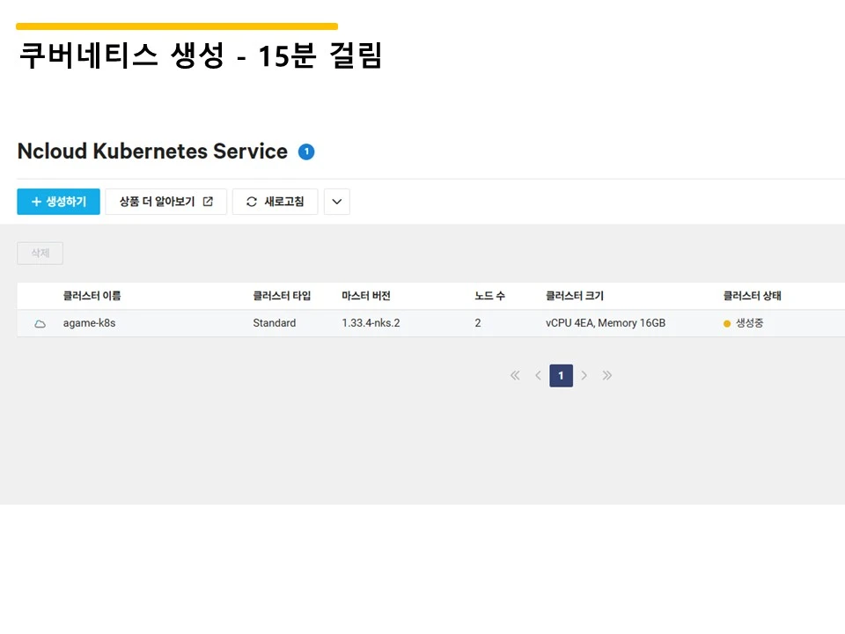Open the agame-k8s cluster entry

coord(89,323)
